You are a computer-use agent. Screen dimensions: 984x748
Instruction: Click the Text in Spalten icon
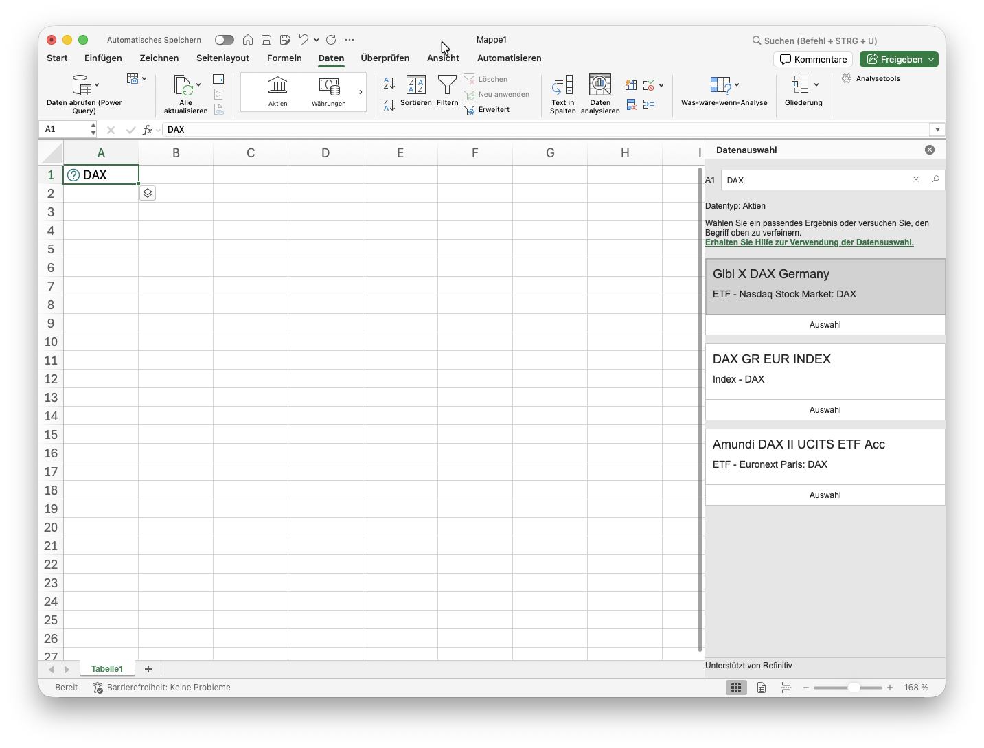pos(562,85)
